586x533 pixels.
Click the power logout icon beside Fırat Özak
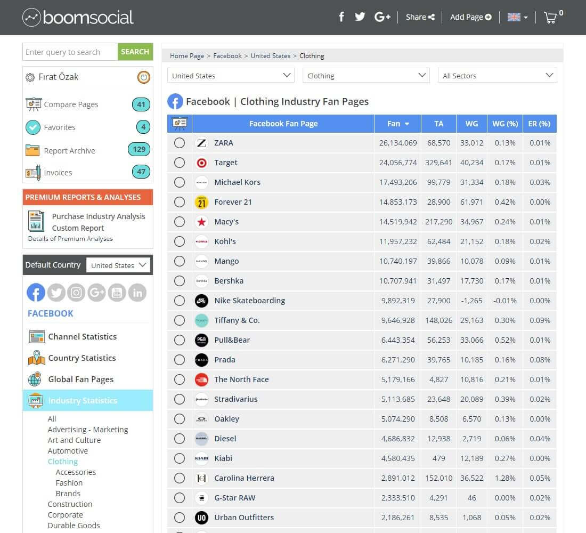143,77
